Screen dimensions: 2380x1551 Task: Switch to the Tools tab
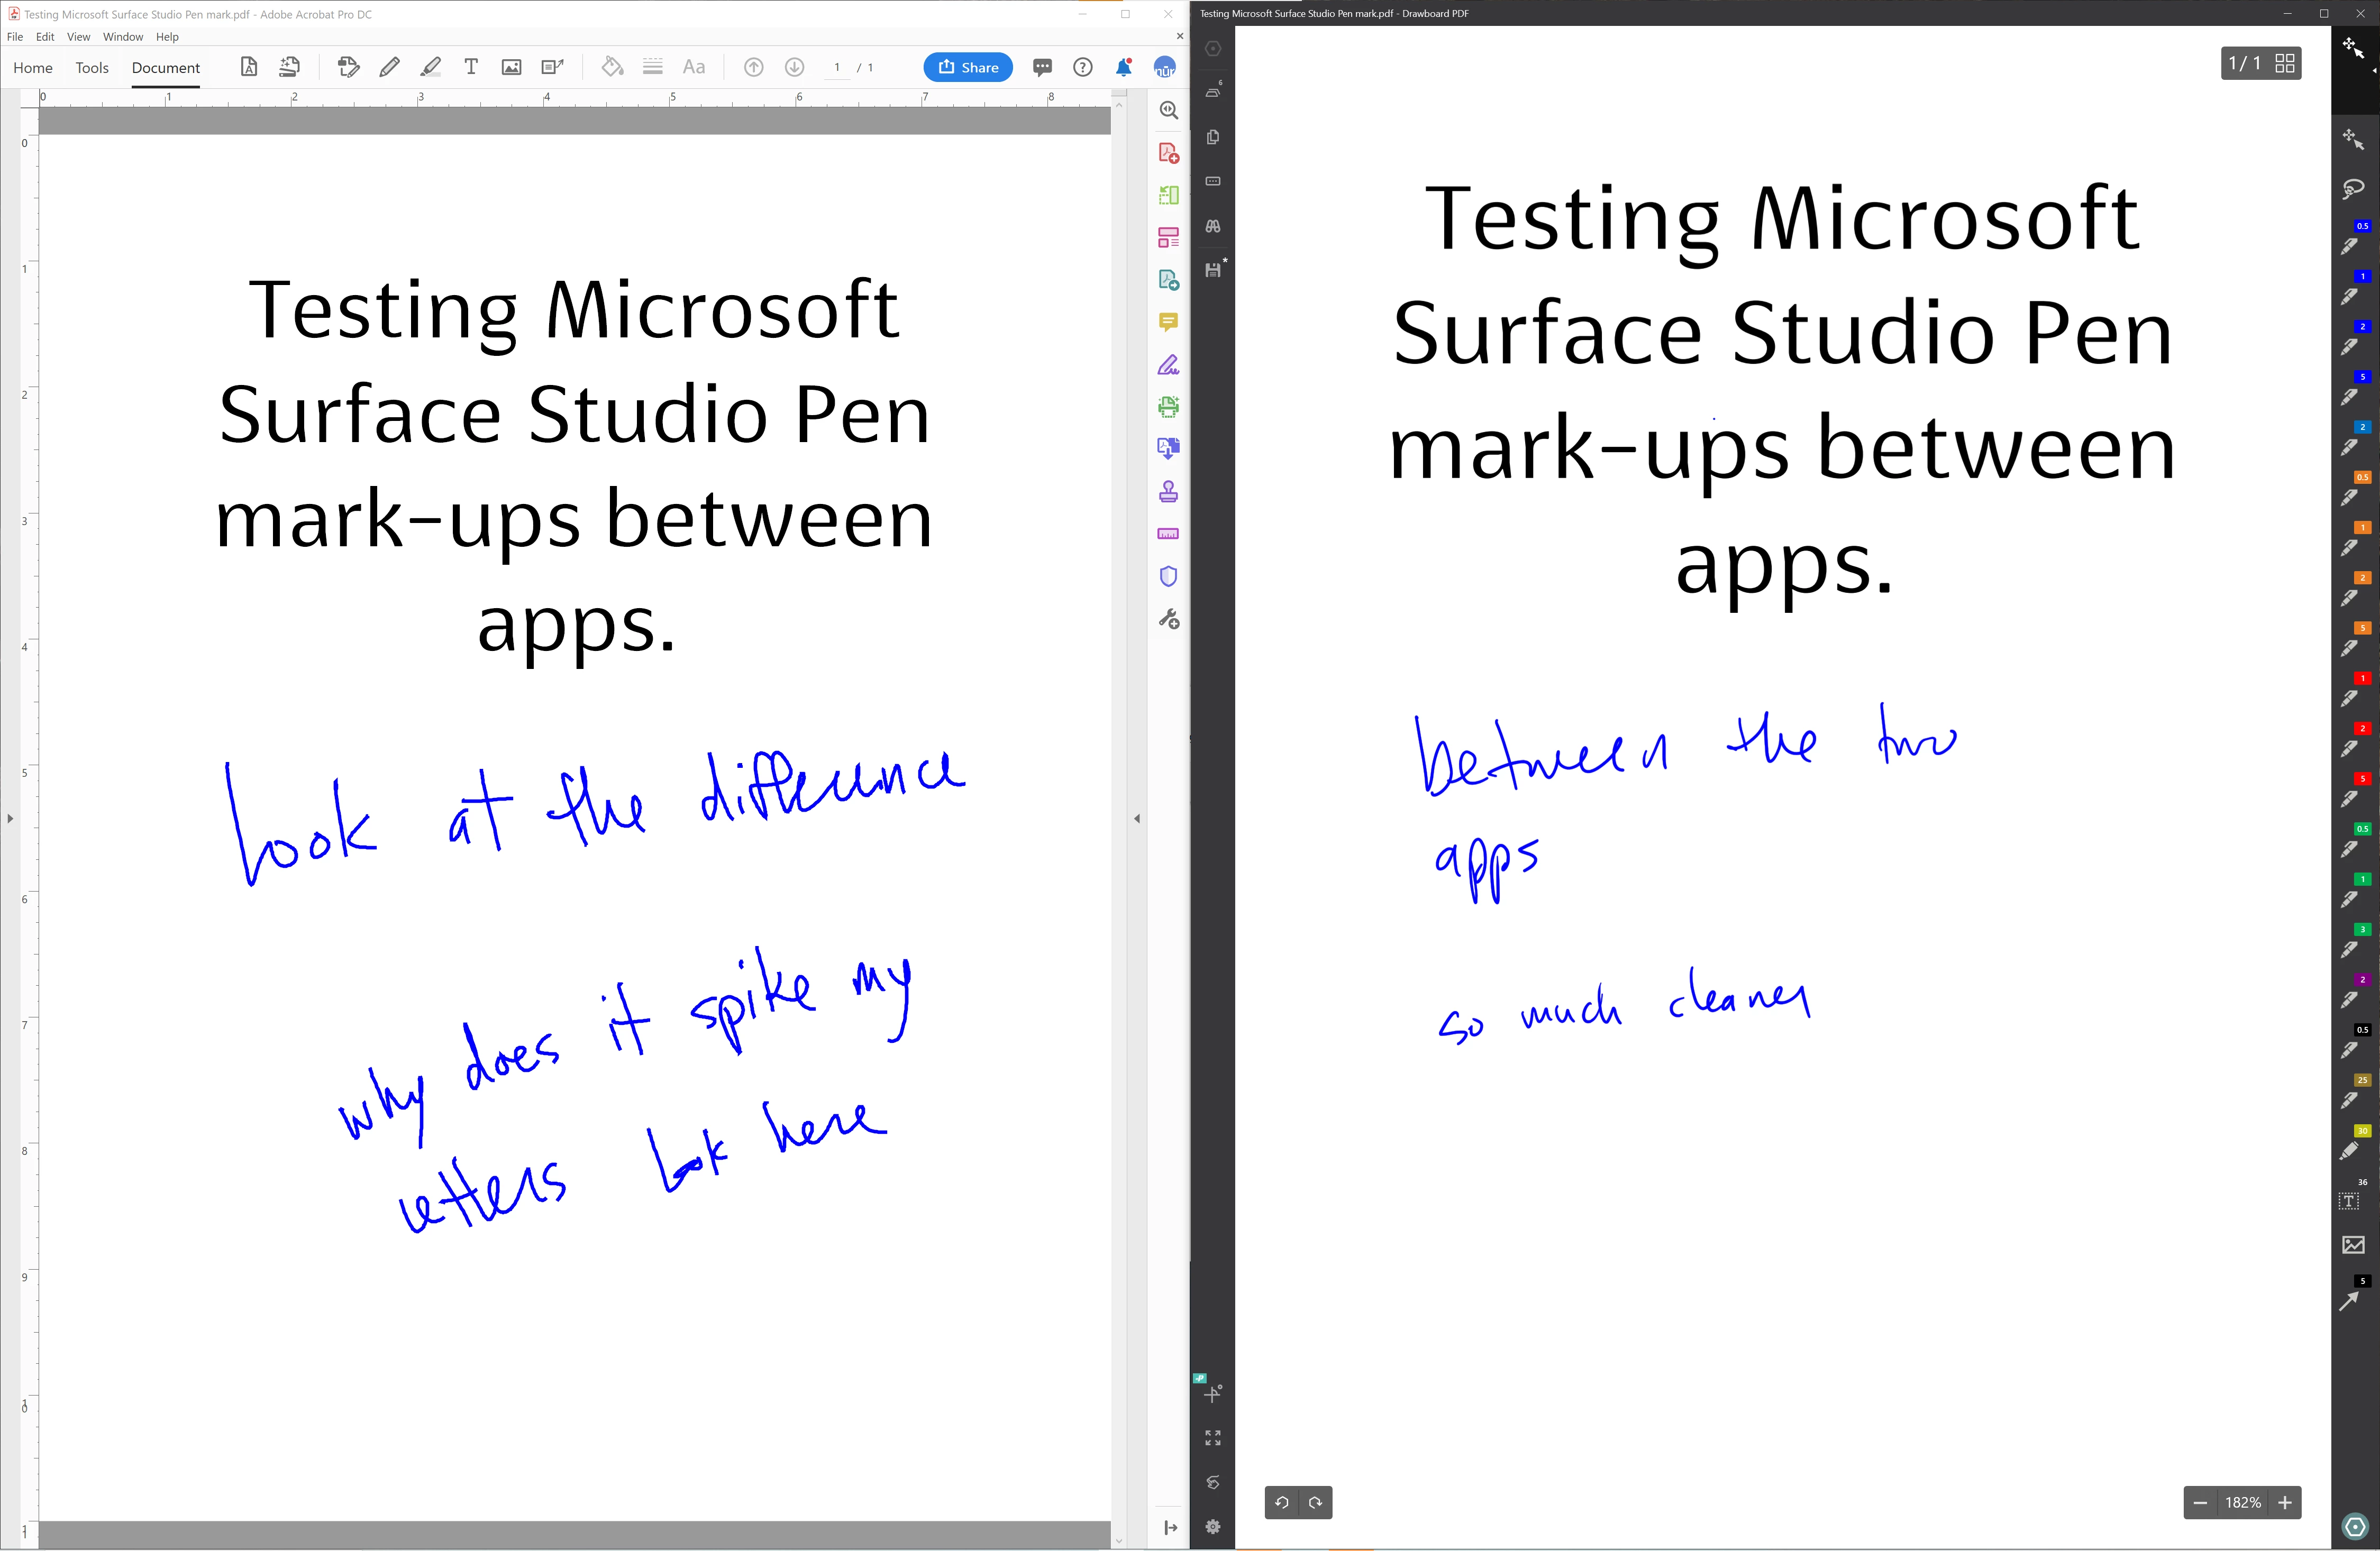pyautogui.click(x=92, y=68)
